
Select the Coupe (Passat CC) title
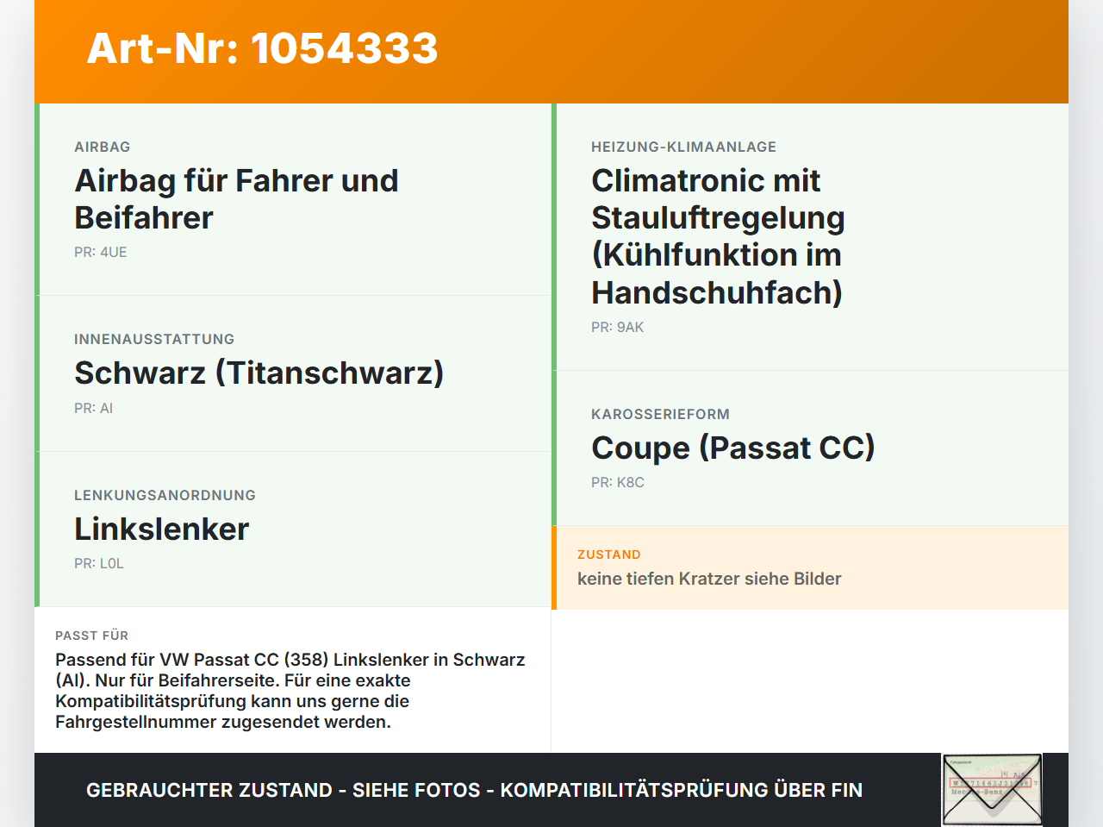(733, 448)
